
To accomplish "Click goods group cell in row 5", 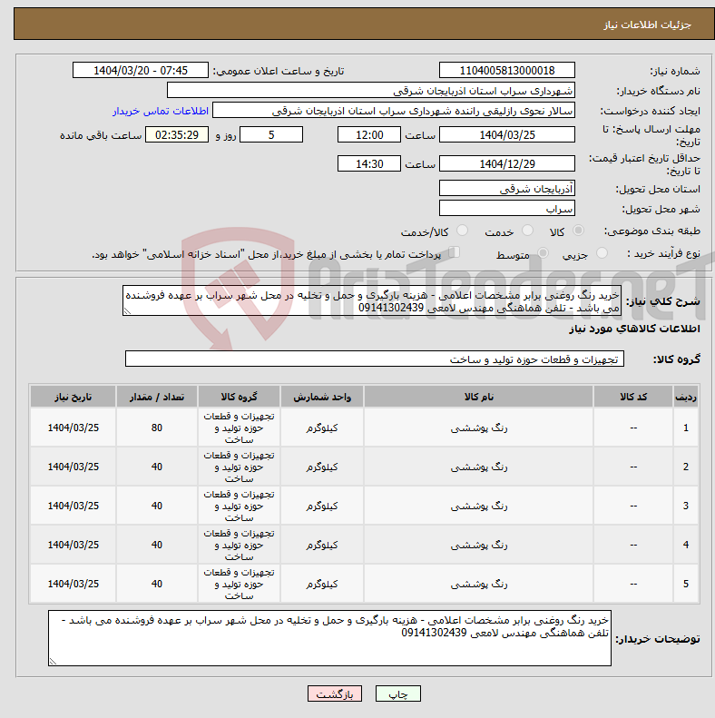I will coord(239,584).
